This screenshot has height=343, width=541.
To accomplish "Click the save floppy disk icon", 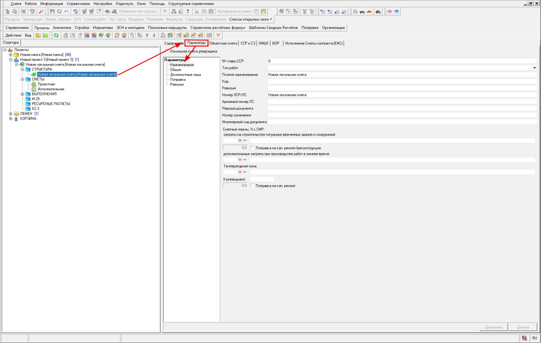I will 52,11.
